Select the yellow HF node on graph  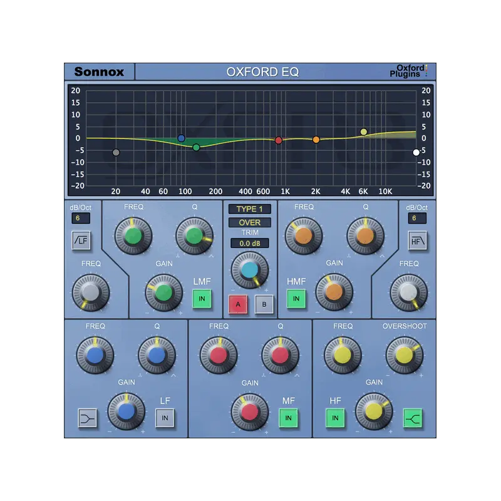pos(364,132)
